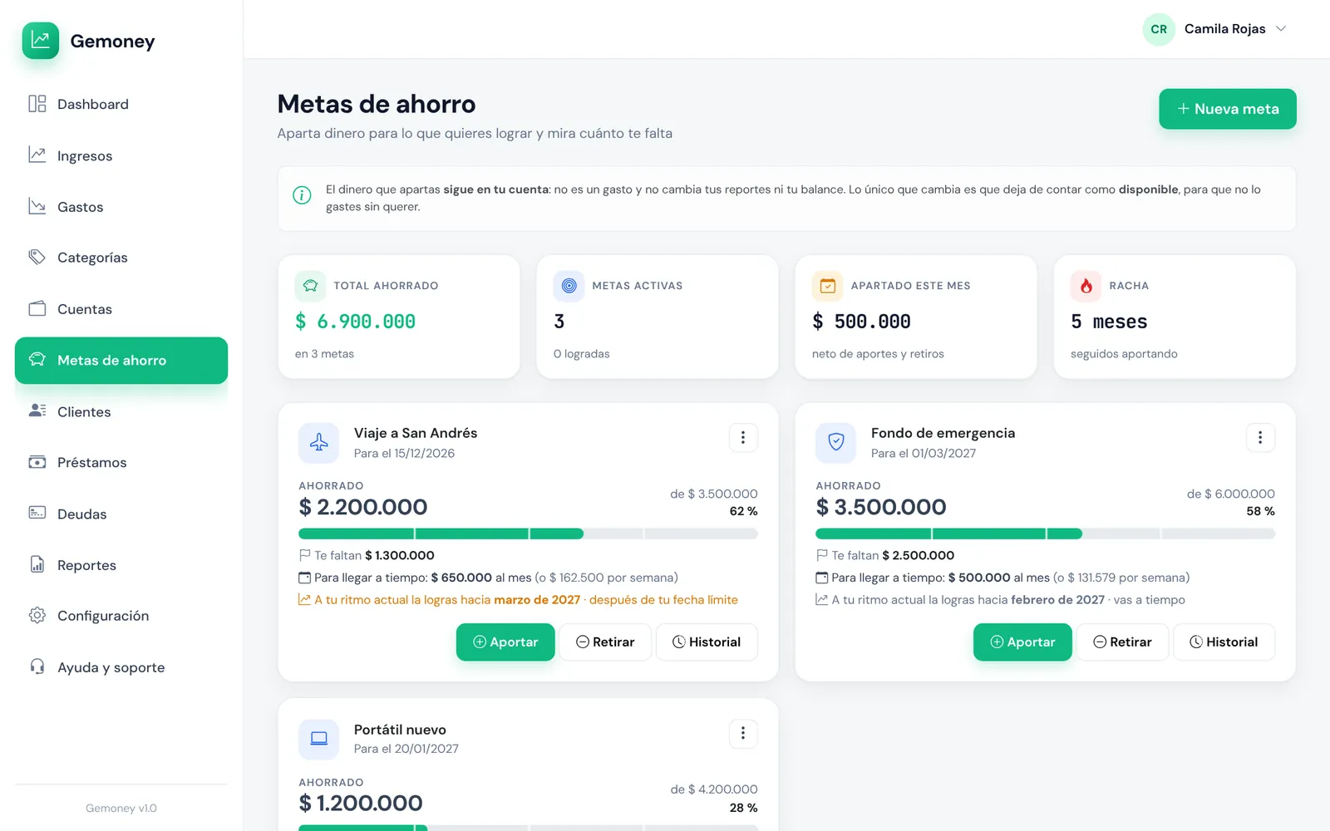Open the Camila Rojas account dropdown
This screenshot has height=831, width=1330.
point(1214,29)
